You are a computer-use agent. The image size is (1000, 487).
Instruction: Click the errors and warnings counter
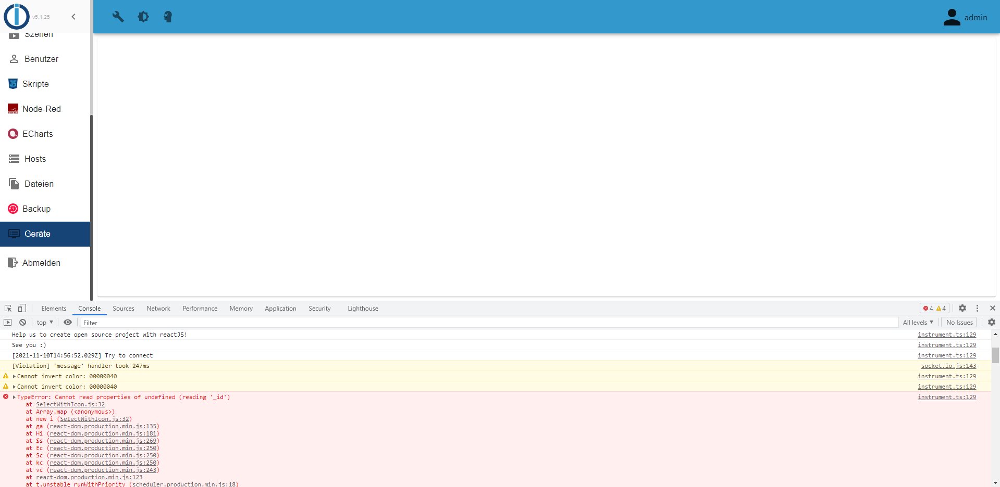(x=934, y=308)
